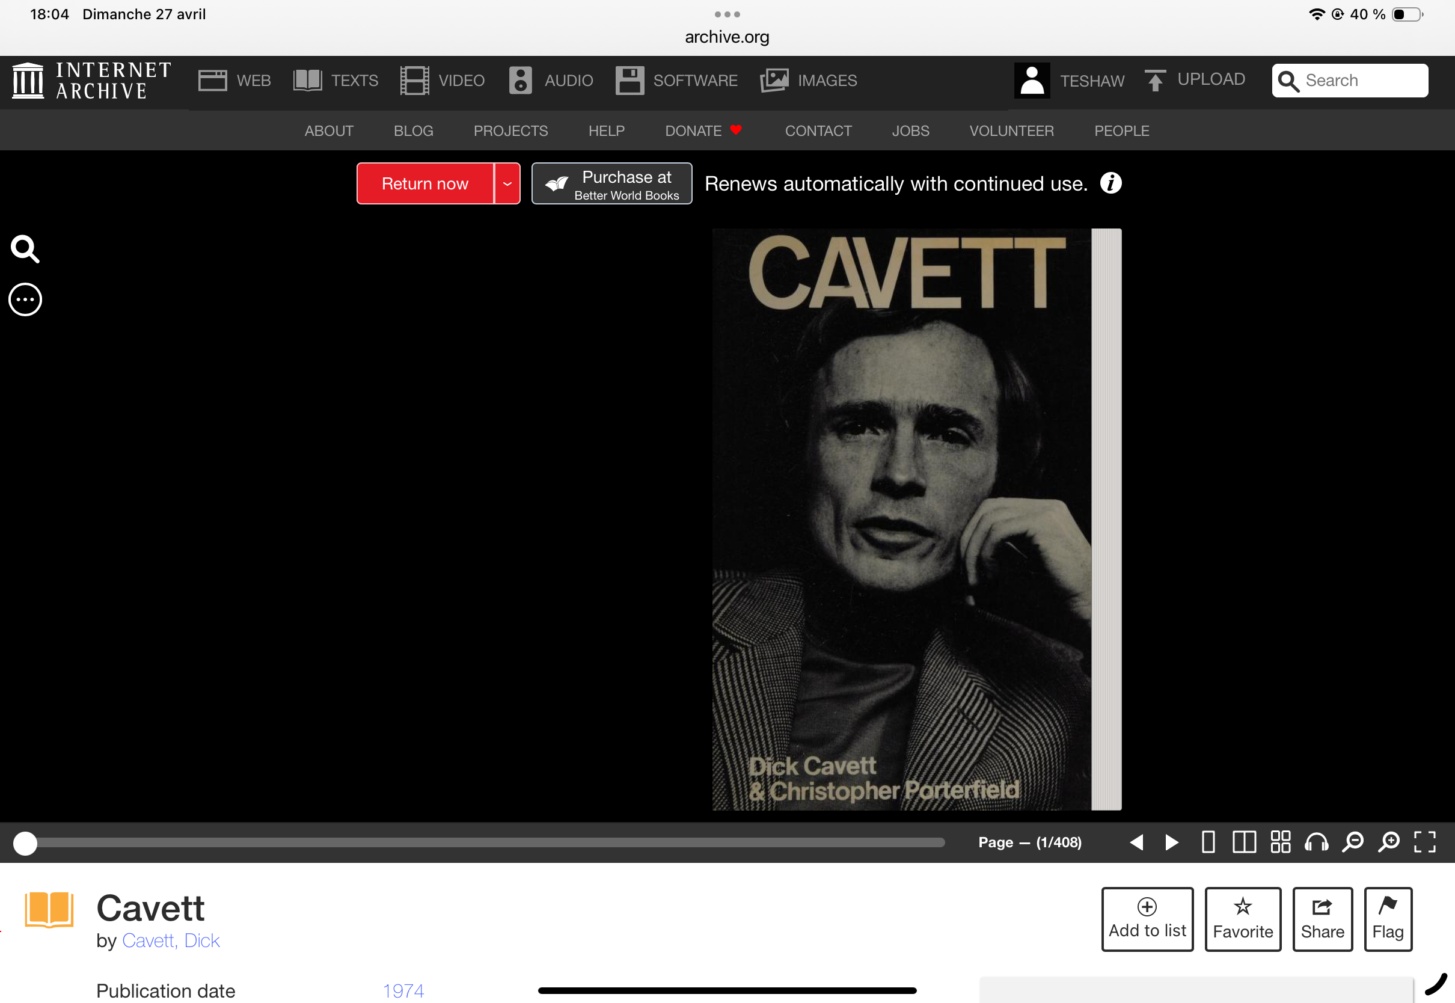Click Purchase at Better World Books
The image size is (1455, 1003).
coord(612,183)
